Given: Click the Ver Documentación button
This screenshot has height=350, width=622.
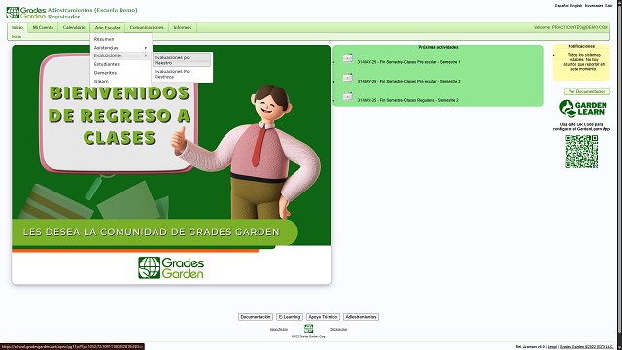Looking at the screenshot, I should point(587,91).
